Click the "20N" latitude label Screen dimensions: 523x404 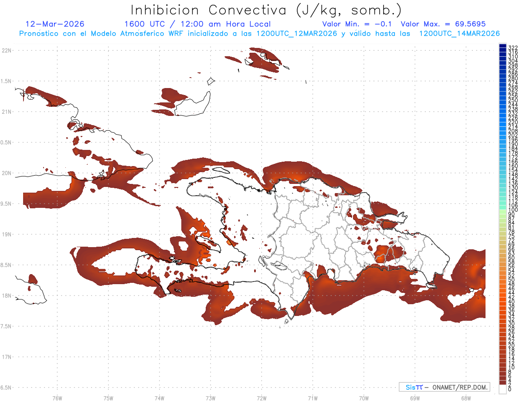pos(7,173)
